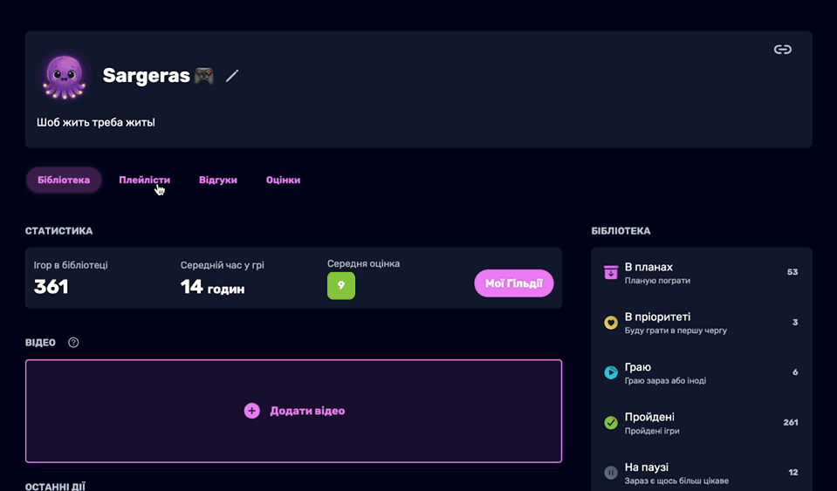Viewport: 837px width, 491px height.
Task: Click the help question mark beside Відео
Action: click(x=73, y=343)
